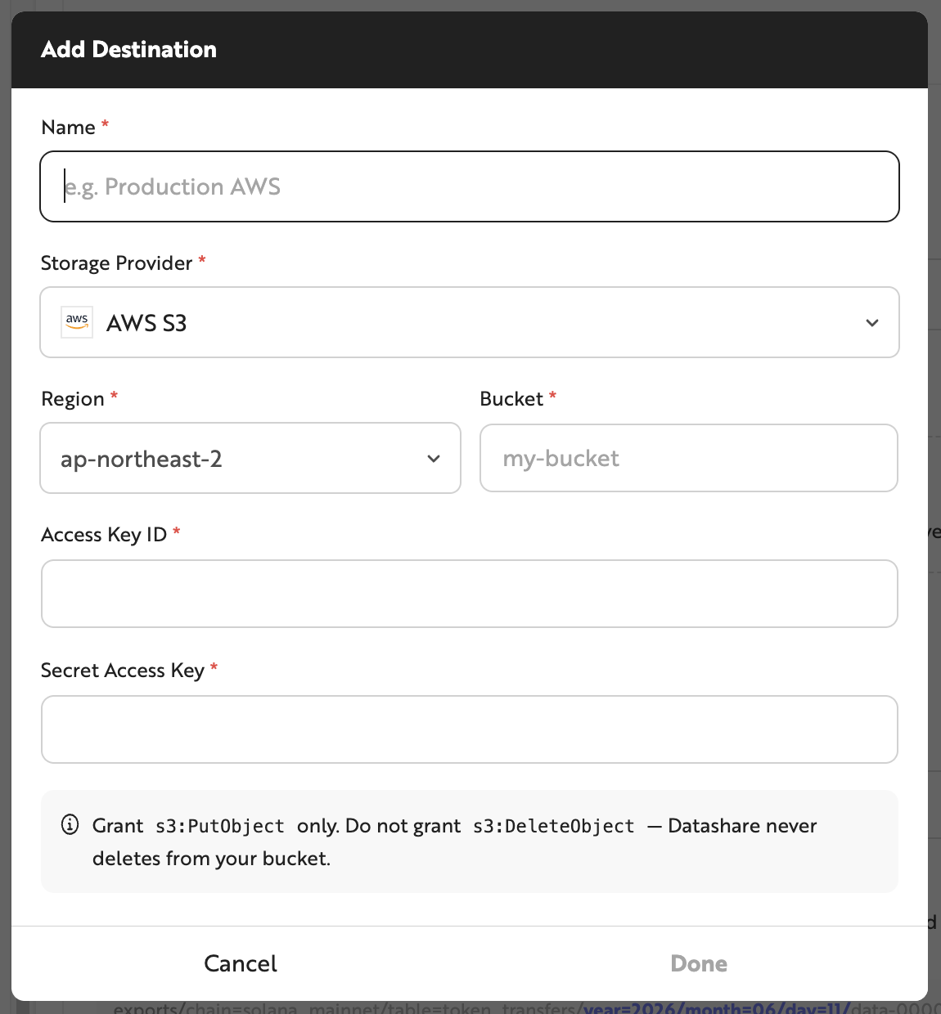Click the Storage Provider label
The height and width of the screenshot is (1014, 941).
(117, 263)
